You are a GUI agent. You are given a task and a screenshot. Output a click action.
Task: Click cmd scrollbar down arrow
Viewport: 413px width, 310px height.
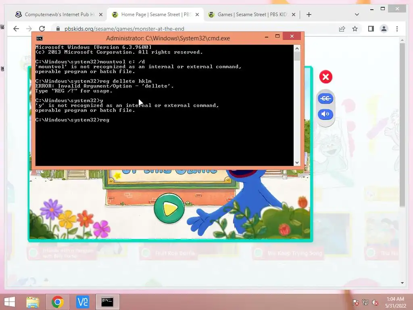pyautogui.click(x=297, y=163)
